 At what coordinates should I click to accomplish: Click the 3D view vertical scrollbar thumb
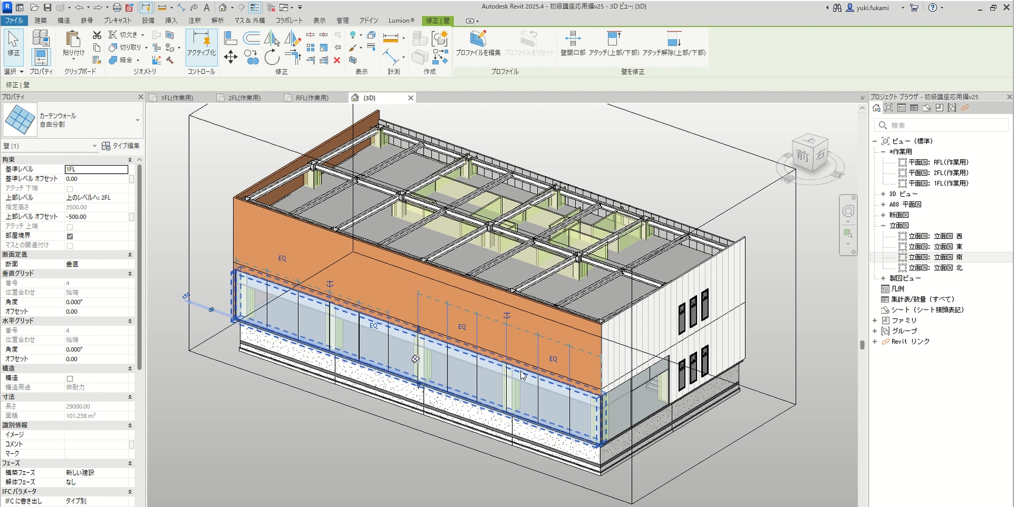[862, 345]
